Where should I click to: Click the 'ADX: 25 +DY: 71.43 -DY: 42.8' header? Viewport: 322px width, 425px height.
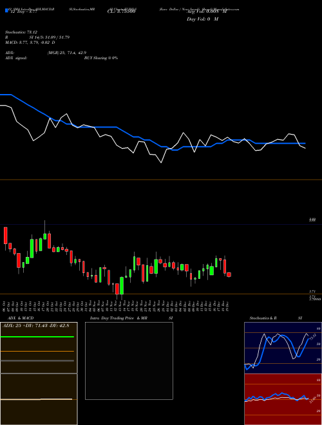pyautogui.click(x=35, y=326)
